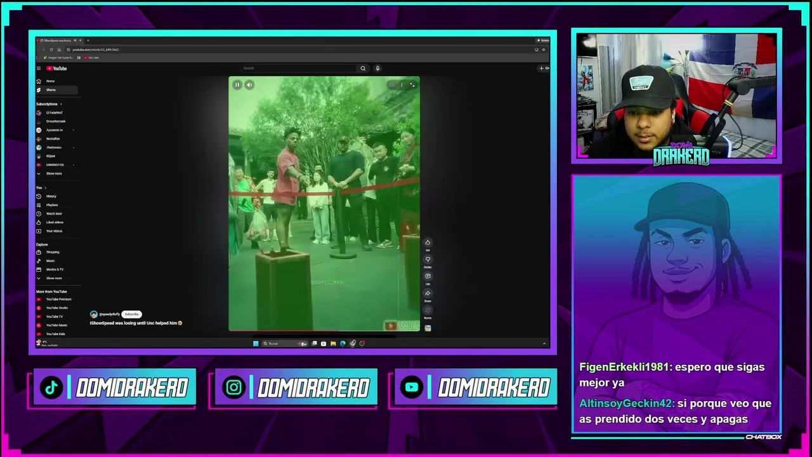This screenshot has width=812, height=457.
Task: Open the YouTube hamburger guide menu
Action: click(x=39, y=69)
